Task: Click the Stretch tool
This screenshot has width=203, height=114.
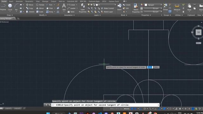Action: click(x=30, y=12)
